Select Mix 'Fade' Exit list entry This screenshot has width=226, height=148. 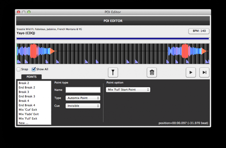(x=29, y=114)
